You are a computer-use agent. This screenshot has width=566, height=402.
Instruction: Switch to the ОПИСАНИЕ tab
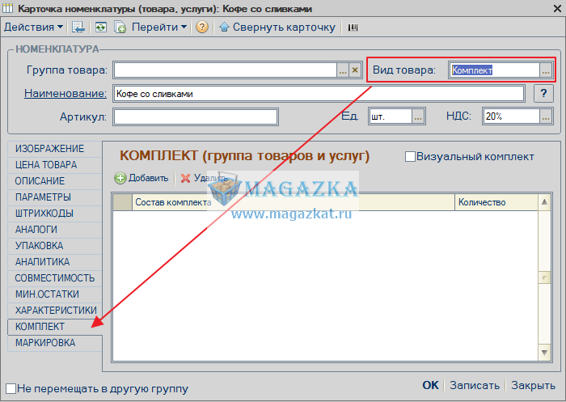pyautogui.click(x=55, y=181)
